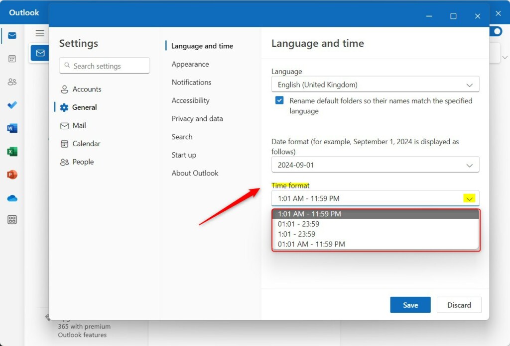Switch to the Appearance settings section
The image size is (510, 346).
point(190,64)
